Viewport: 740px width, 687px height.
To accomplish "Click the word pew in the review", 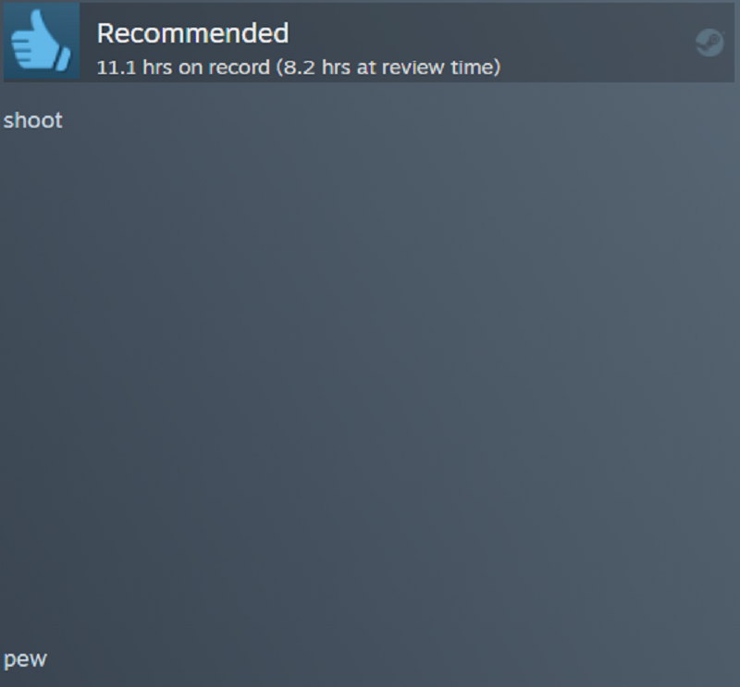I will point(26,659).
